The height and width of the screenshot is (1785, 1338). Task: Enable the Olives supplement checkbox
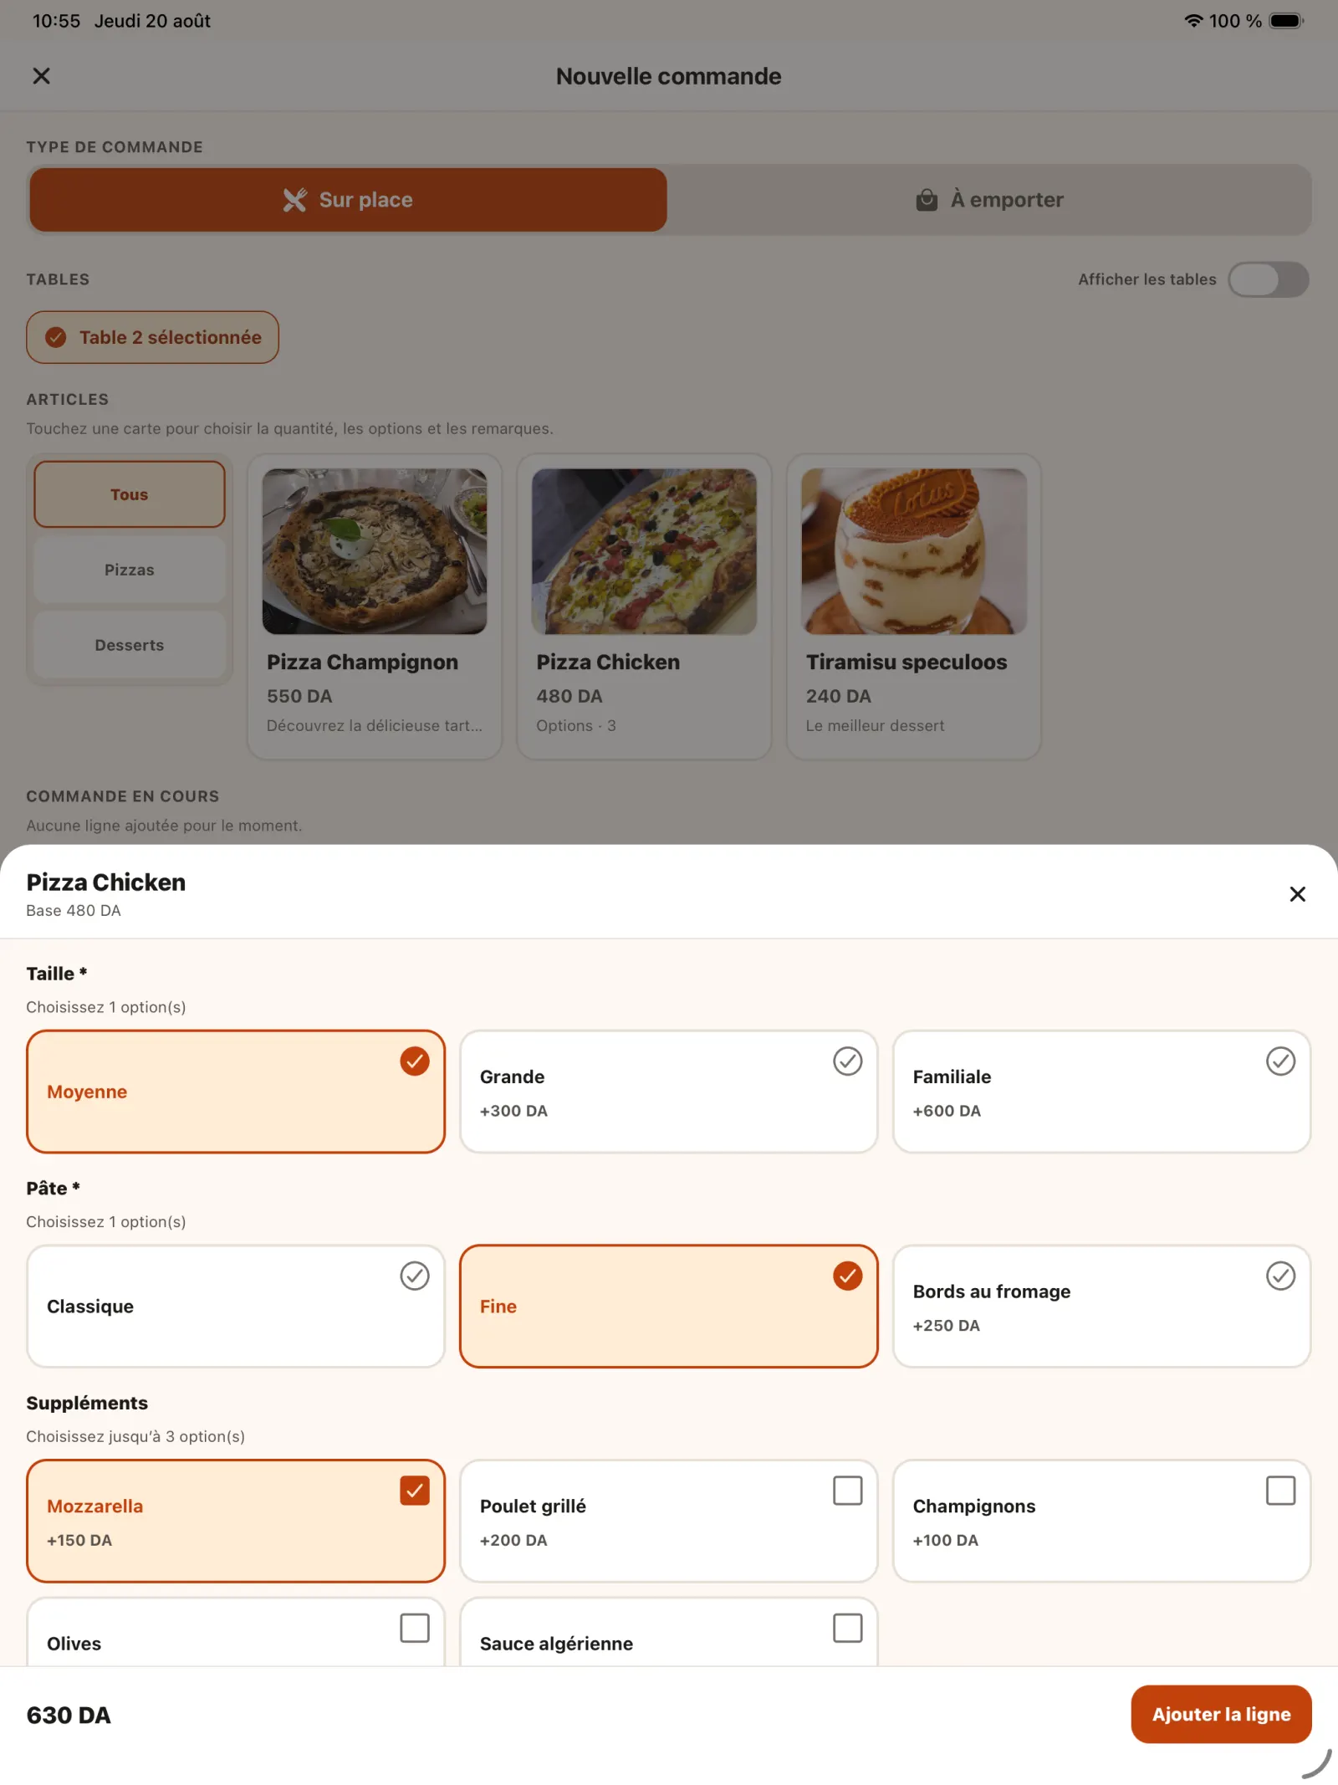(414, 1628)
